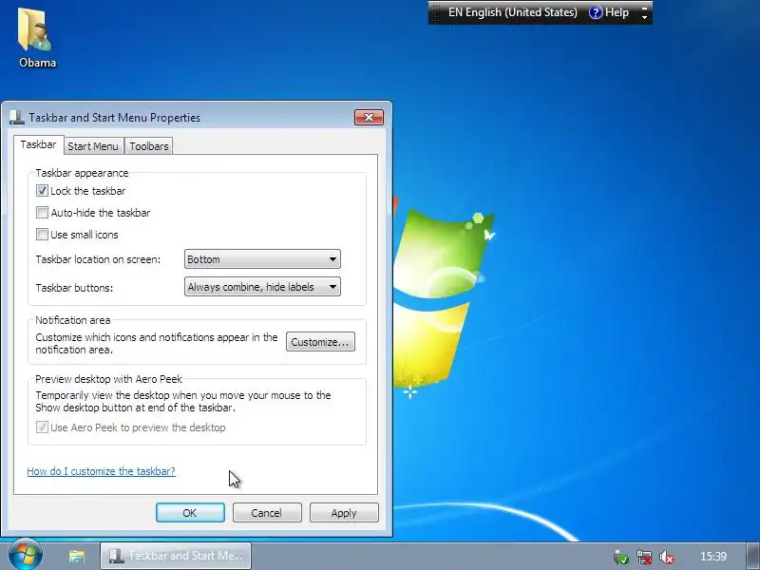The width and height of the screenshot is (760, 570).
Task: Switch to the Start Menu tab
Action: coord(92,146)
